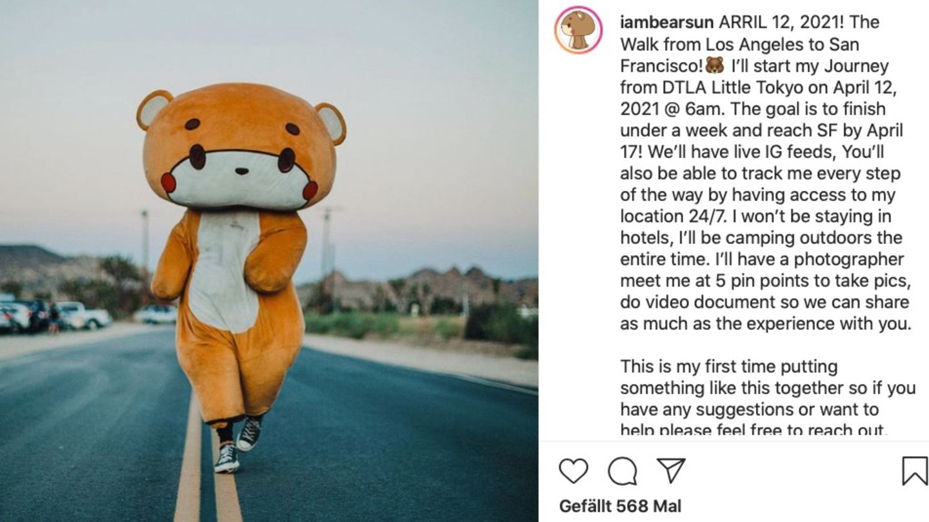Open comments via speech bubble icon

click(x=623, y=471)
